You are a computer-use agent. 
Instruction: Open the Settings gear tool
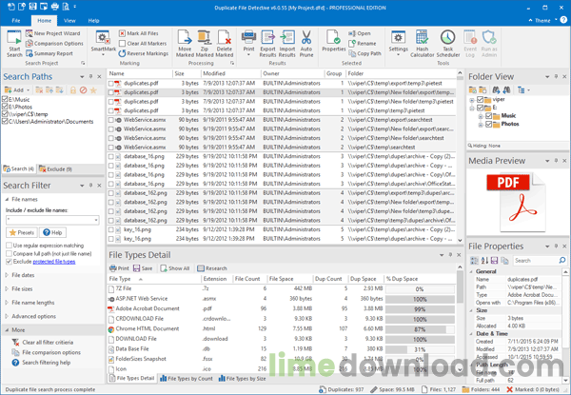coord(398,43)
